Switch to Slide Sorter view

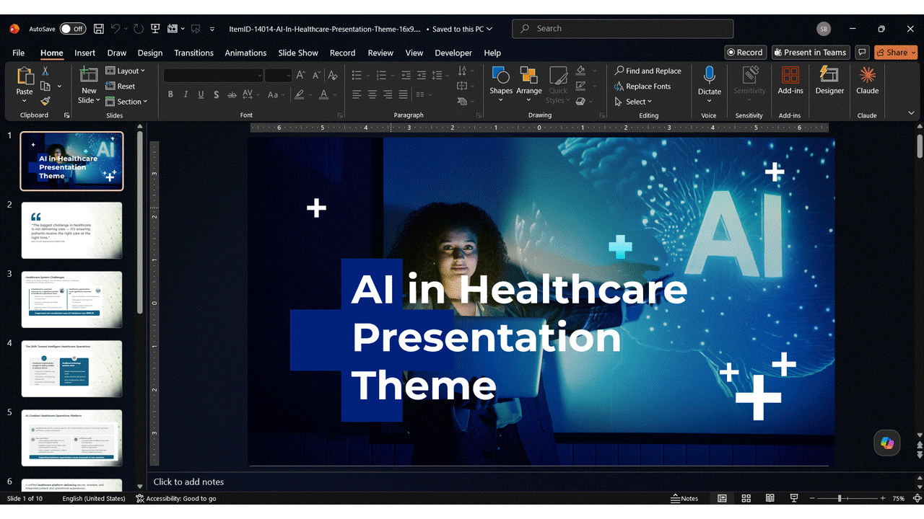pyautogui.click(x=746, y=498)
